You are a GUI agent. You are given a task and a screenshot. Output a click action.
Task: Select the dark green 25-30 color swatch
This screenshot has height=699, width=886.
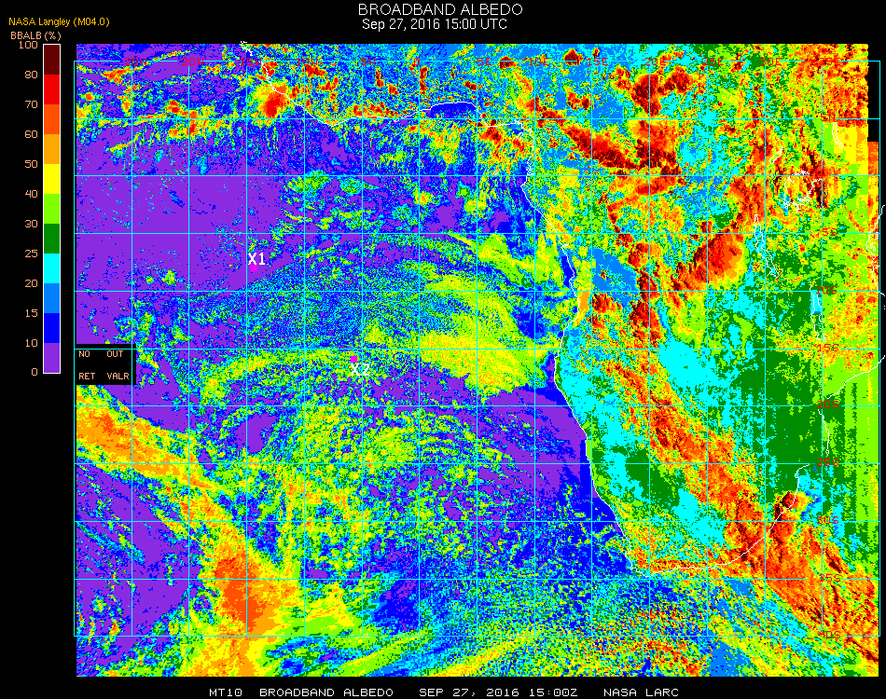point(52,239)
